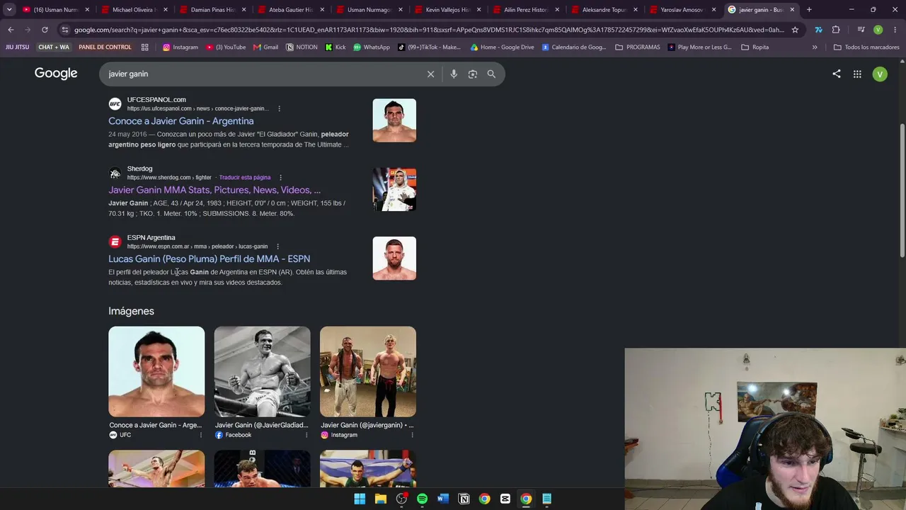The image size is (906, 510).
Task: Open the Sherdog result thumbnail image
Action: click(394, 189)
